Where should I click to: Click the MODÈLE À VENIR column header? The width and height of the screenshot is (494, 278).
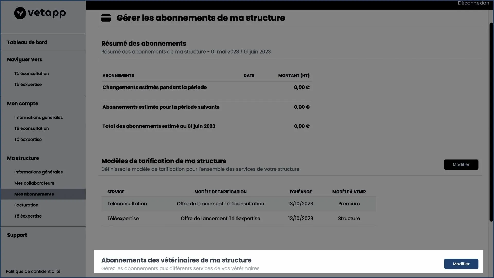pyautogui.click(x=349, y=192)
